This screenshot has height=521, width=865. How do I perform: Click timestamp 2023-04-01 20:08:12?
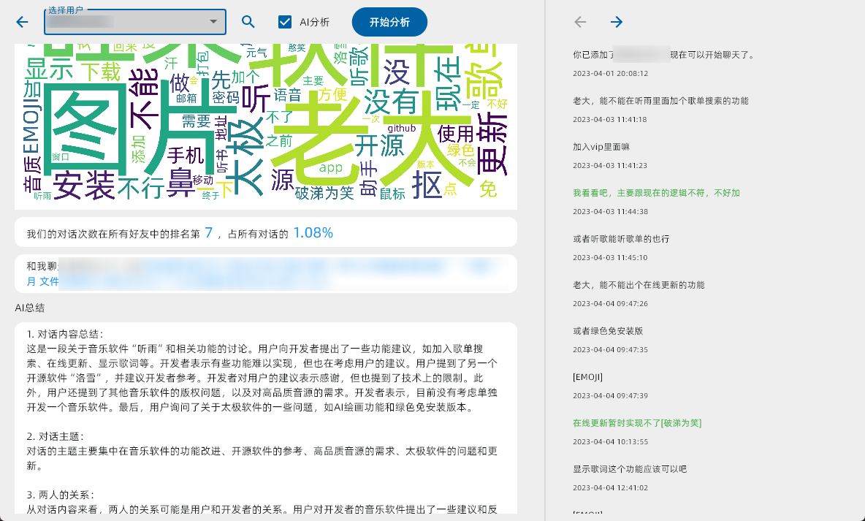[x=610, y=73]
